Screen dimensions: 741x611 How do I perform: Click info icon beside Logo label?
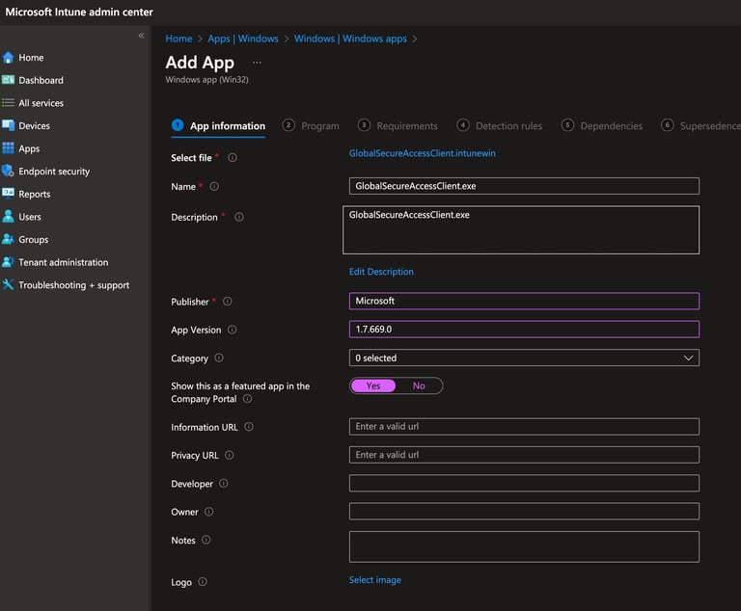[203, 582]
